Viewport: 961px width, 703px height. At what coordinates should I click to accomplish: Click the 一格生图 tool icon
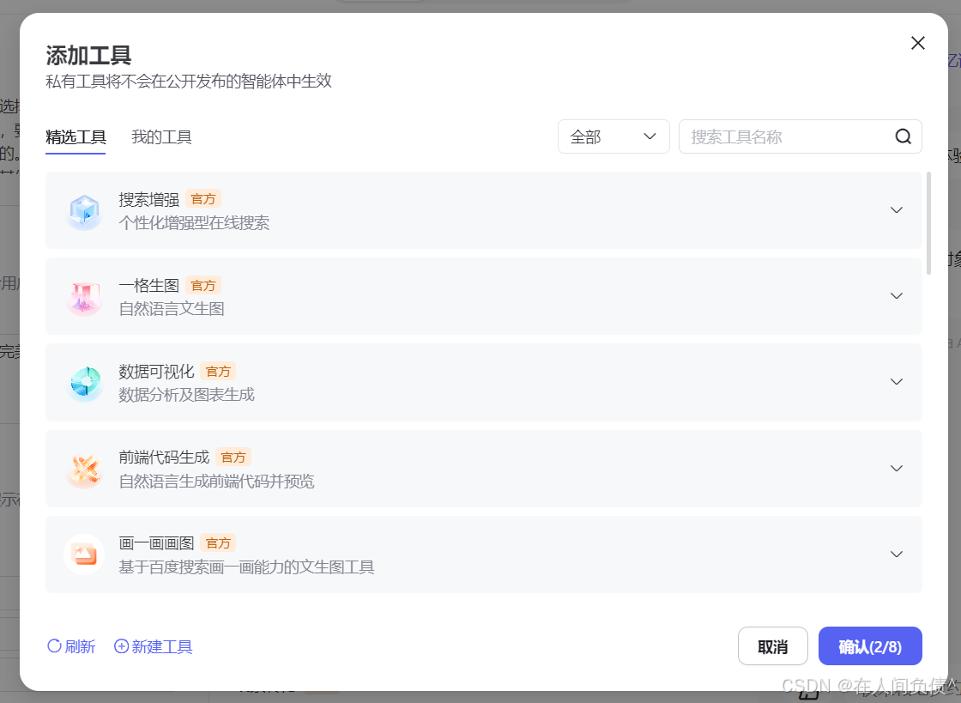point(84,296)
